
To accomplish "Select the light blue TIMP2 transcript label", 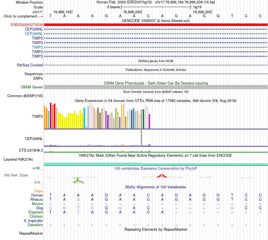I will point(37,47).
